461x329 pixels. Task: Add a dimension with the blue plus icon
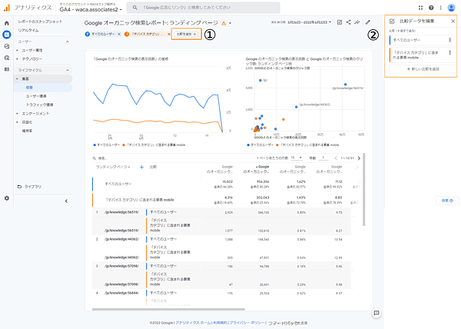[141, 167]
